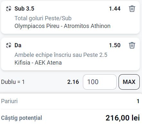
Task: Click the 1.44 odds value
Action: click(x=115, y=9)
